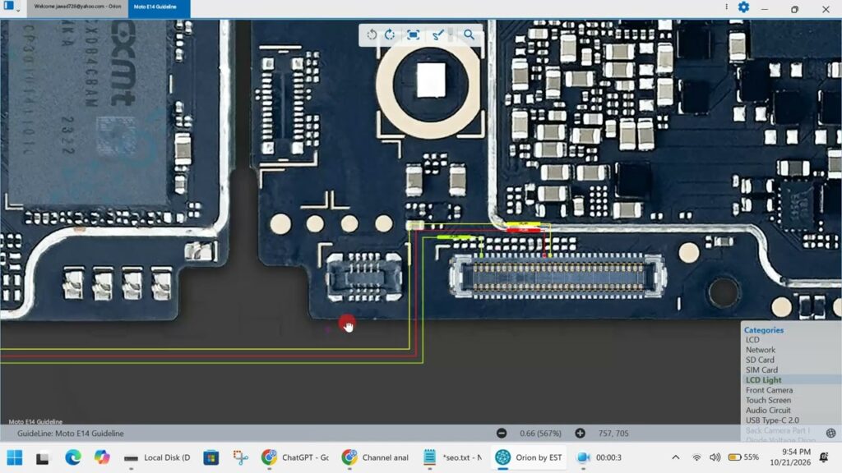
Task: Open Microsoft Store from taskbar
Action: pyautogui.click(x=211, y=457)
